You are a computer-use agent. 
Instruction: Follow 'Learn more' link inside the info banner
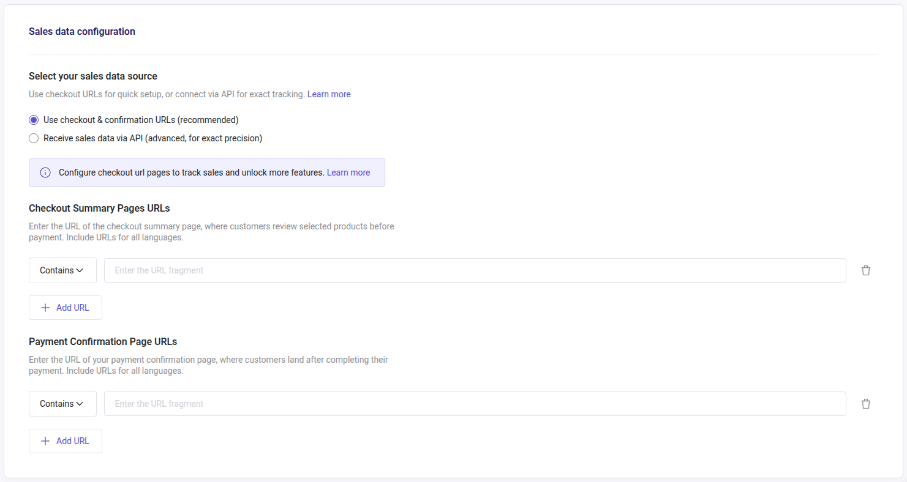coord(348,172)
